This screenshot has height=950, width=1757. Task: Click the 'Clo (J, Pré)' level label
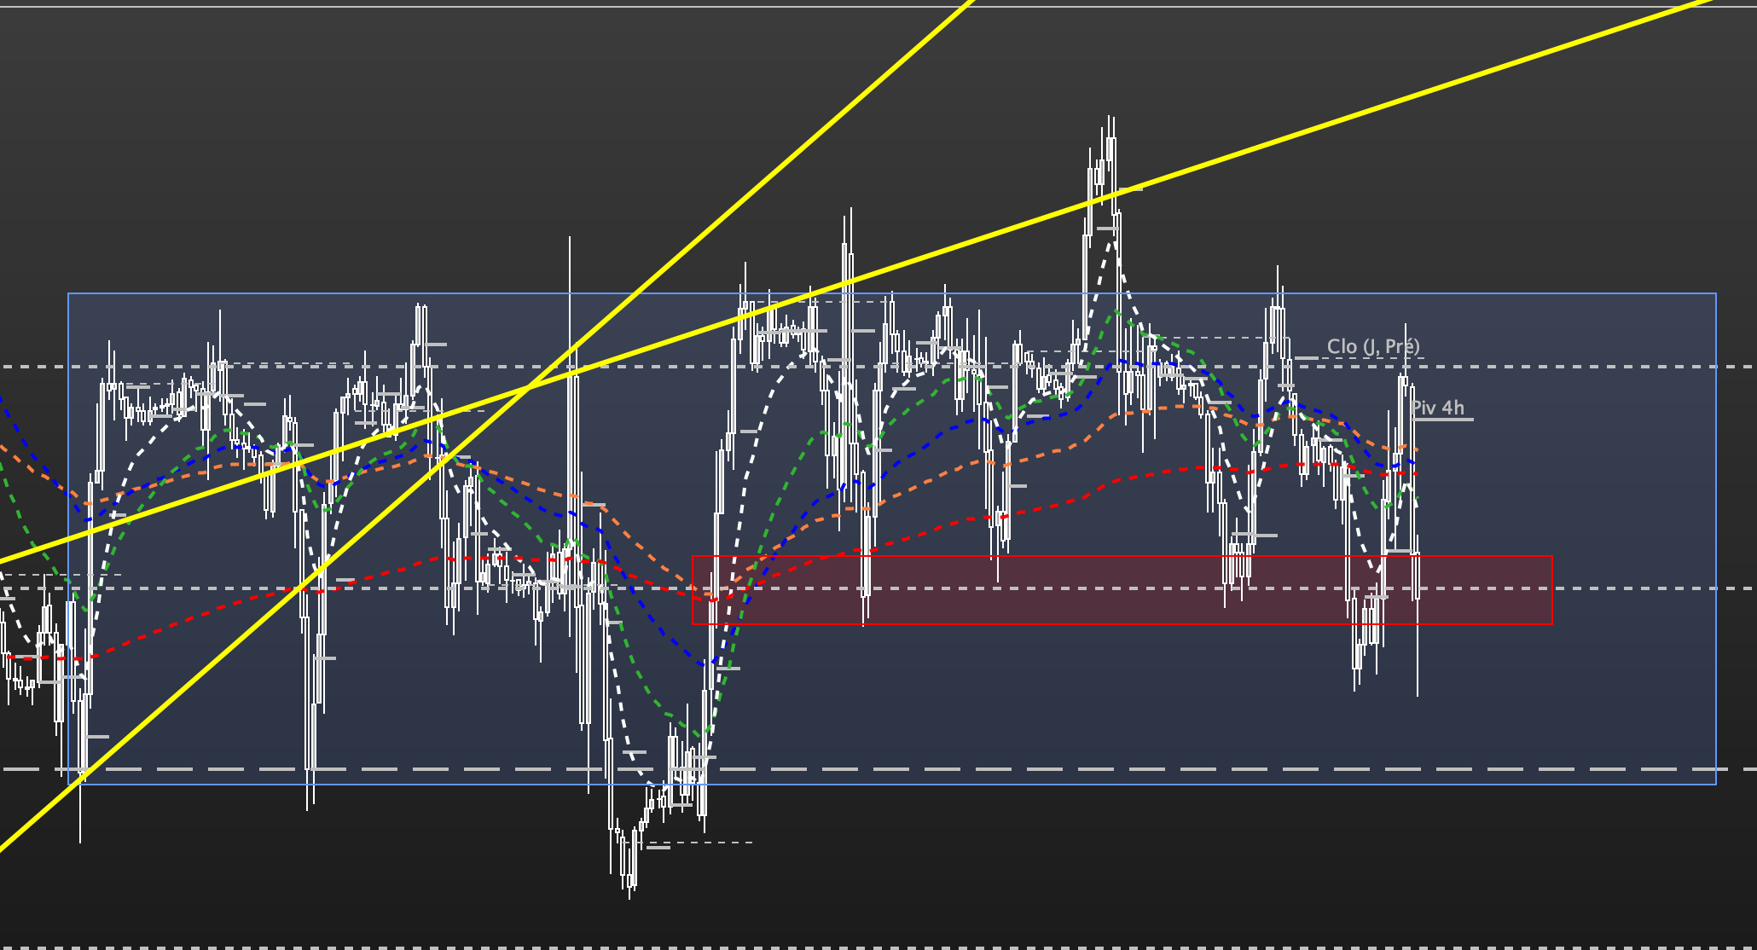1373,347
